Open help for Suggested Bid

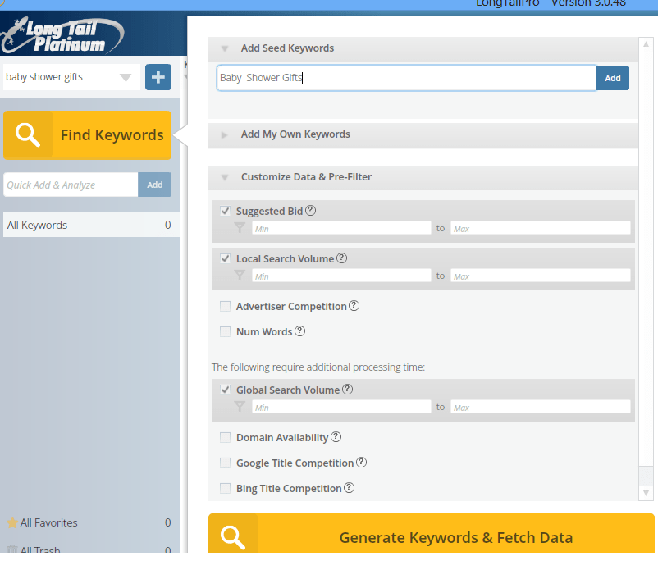[x=310, y=211]
